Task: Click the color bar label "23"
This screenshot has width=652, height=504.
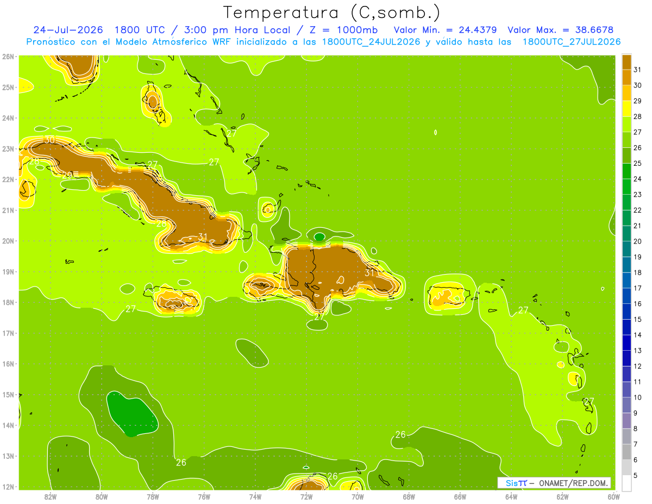Action: pos(638,194)
